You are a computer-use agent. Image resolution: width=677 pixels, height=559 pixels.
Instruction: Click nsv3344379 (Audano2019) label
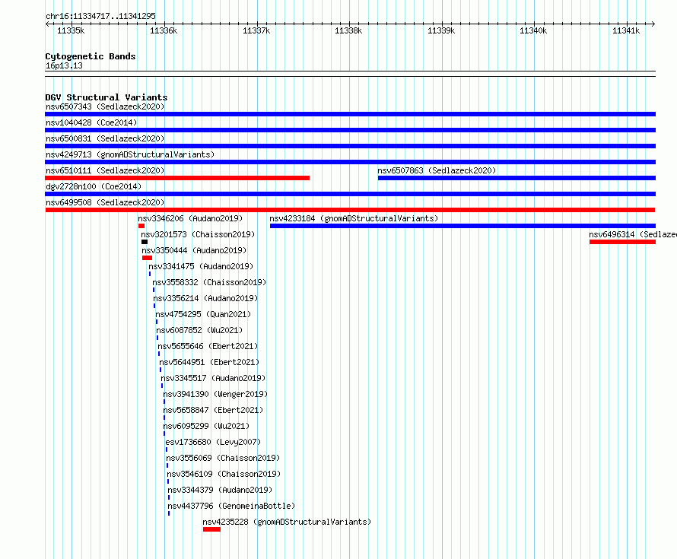click(x=220, y=490)
